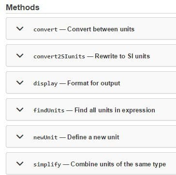176x175 pixels.
Task: Choose the newUnit method name
Action: [x=45, y=137]
